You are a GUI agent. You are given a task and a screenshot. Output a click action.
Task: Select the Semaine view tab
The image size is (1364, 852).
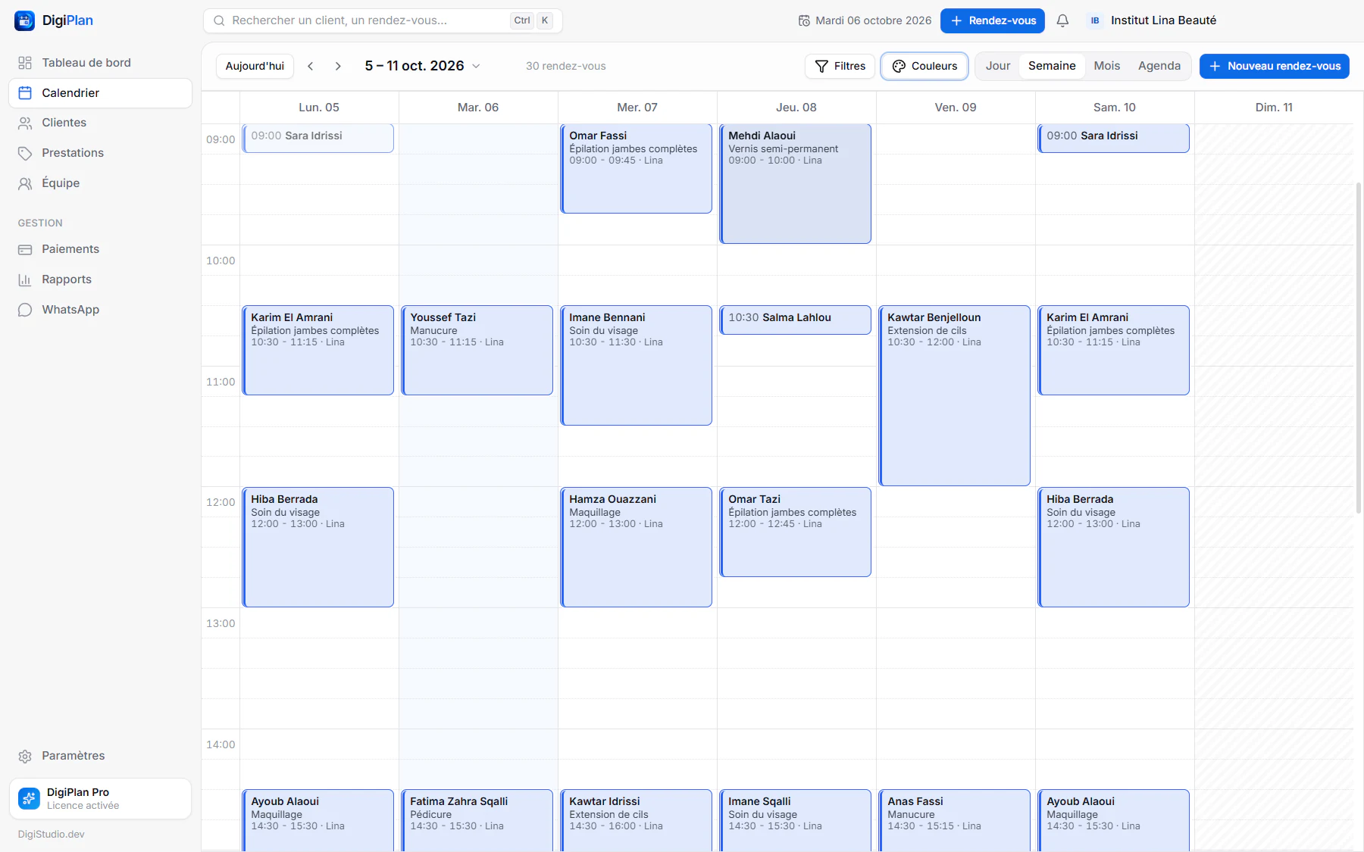click(1052, 66)
